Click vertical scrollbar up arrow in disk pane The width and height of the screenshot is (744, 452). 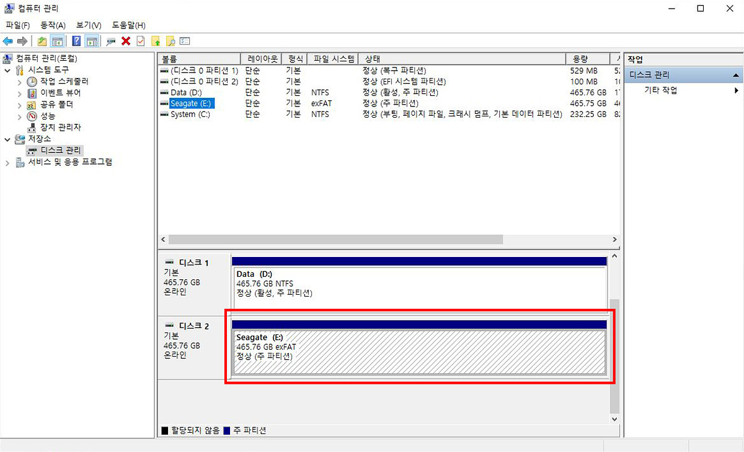(614, 256)
